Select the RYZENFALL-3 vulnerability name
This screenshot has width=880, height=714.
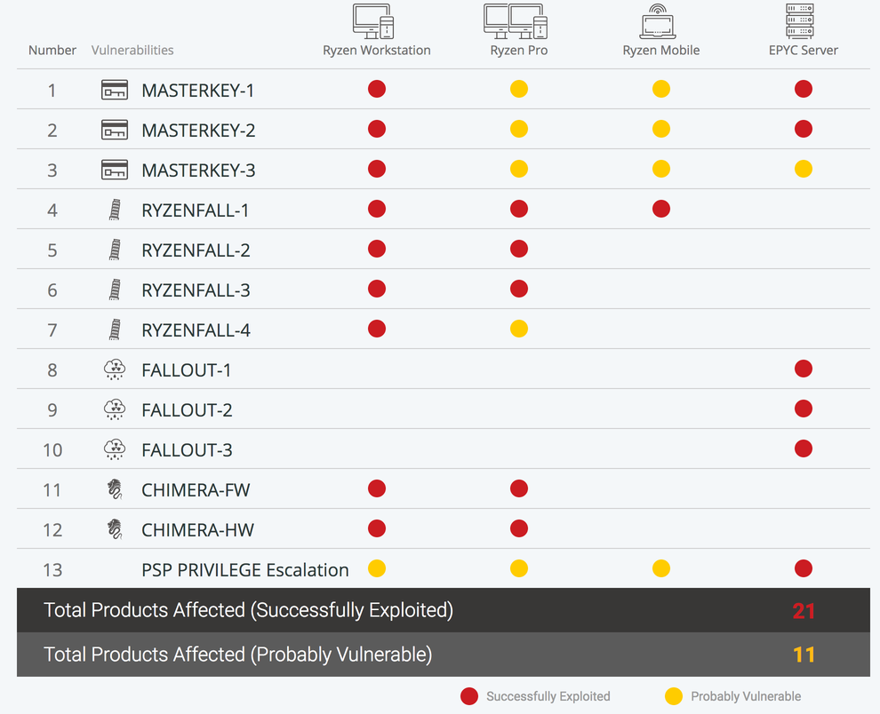pyautogui.click(x=196, y=290)
